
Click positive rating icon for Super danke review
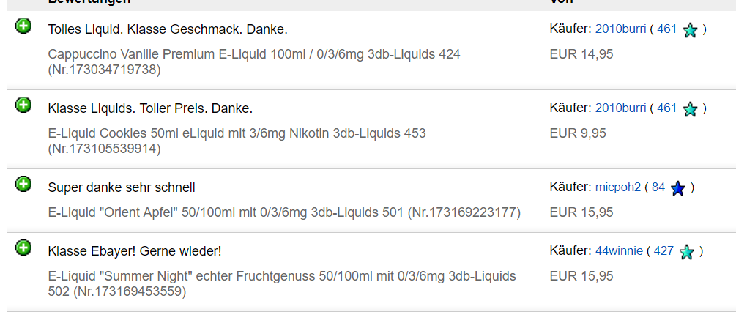click(23, 184)
